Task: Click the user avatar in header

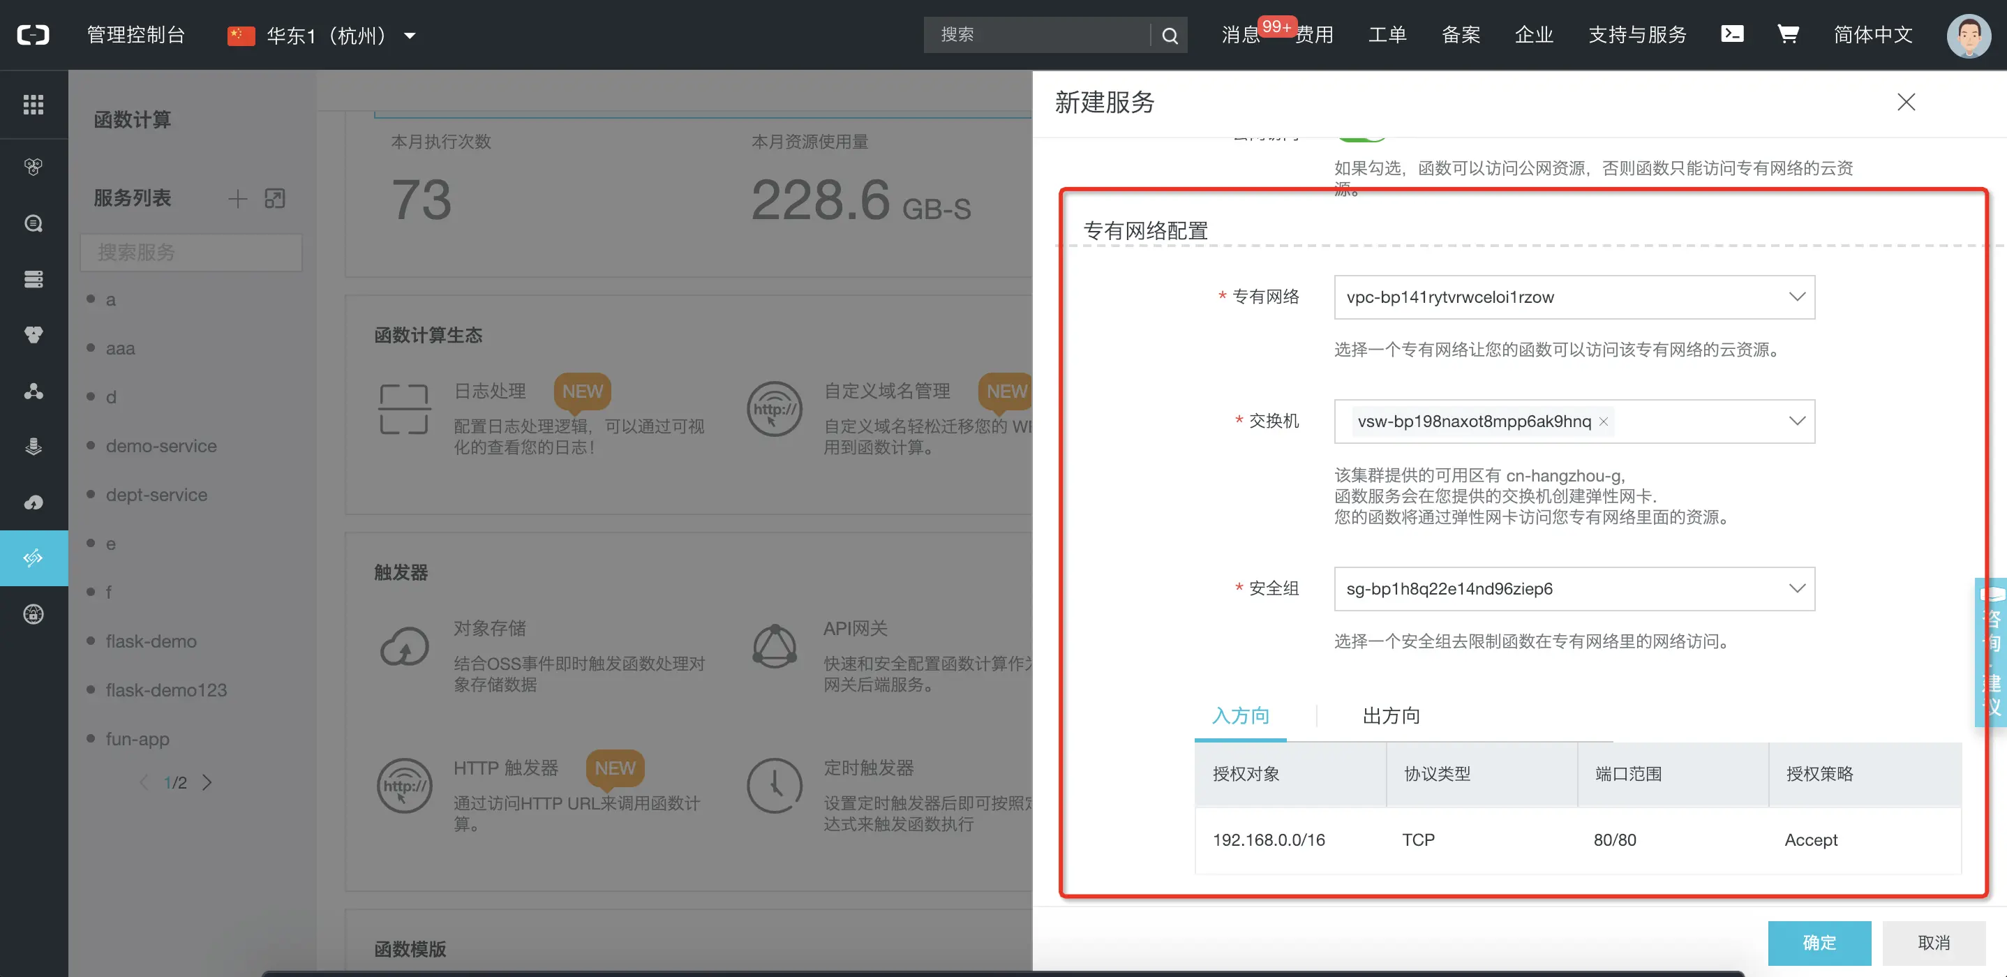Action: click(x=1968, y=35)
